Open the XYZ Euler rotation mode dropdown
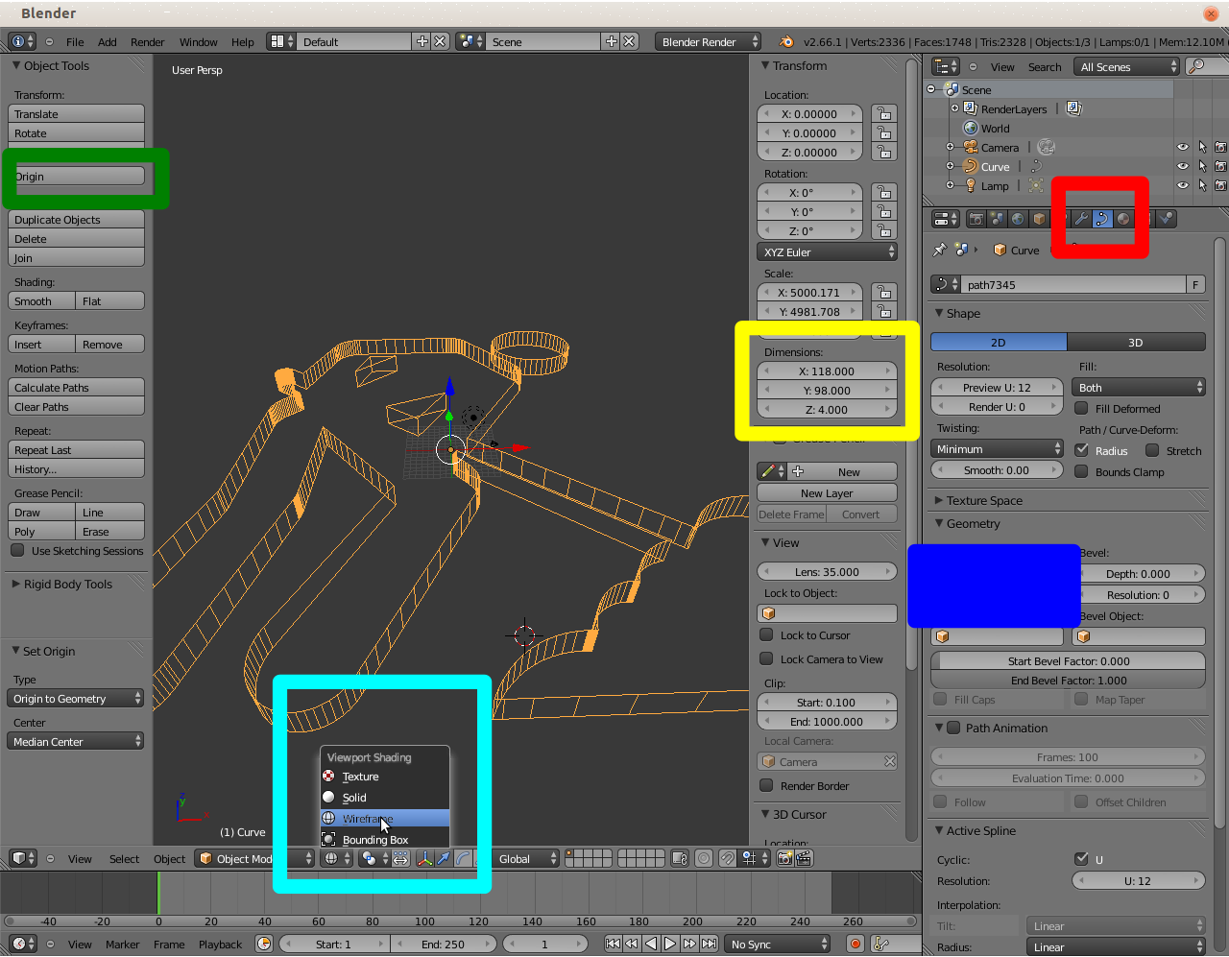The height and width of the screenshot is (957, 1229). coord(827,252)
